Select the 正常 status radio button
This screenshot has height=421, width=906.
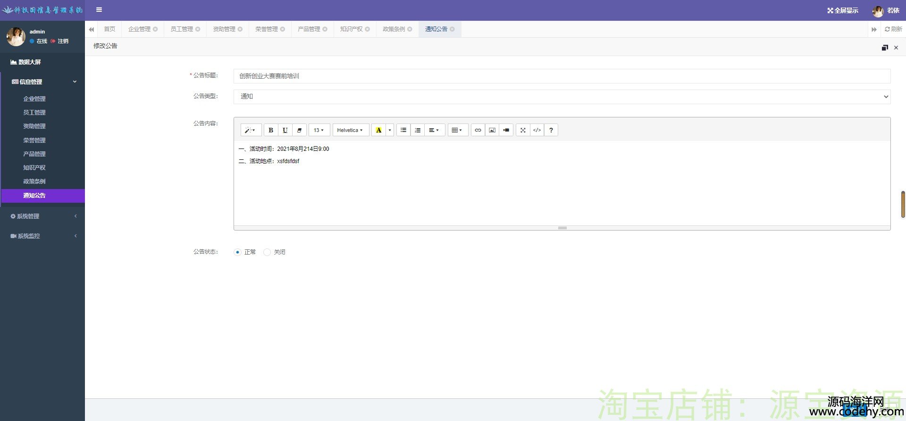click(237, 252)
